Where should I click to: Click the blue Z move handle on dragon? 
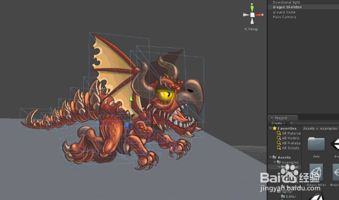point(127,125)
